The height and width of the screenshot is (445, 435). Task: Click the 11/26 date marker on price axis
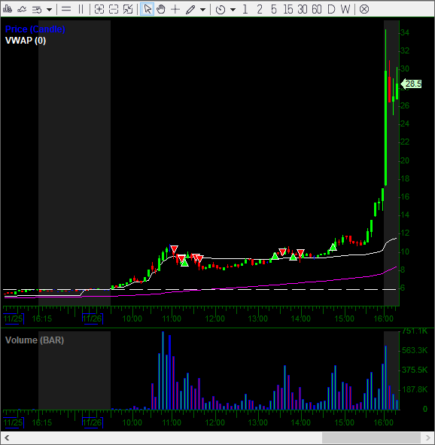(92, 319)
